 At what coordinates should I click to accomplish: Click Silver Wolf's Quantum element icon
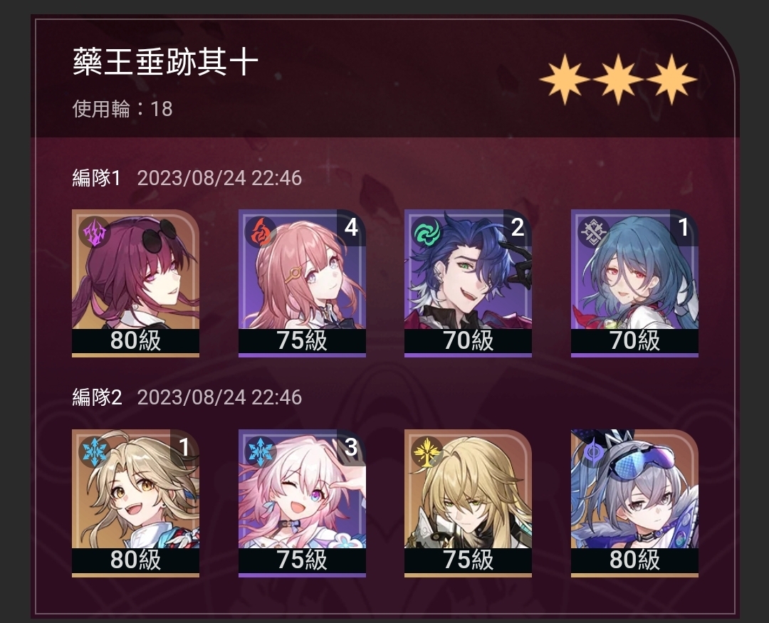pyautogui.click(x=593, y=451)
